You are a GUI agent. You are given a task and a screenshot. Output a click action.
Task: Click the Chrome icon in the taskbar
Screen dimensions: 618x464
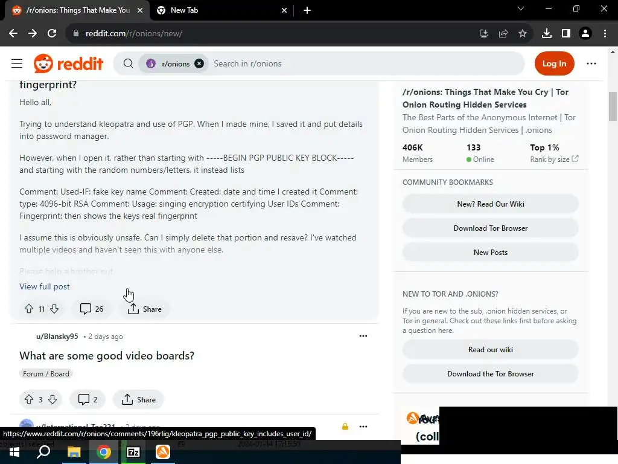[104, 452]
